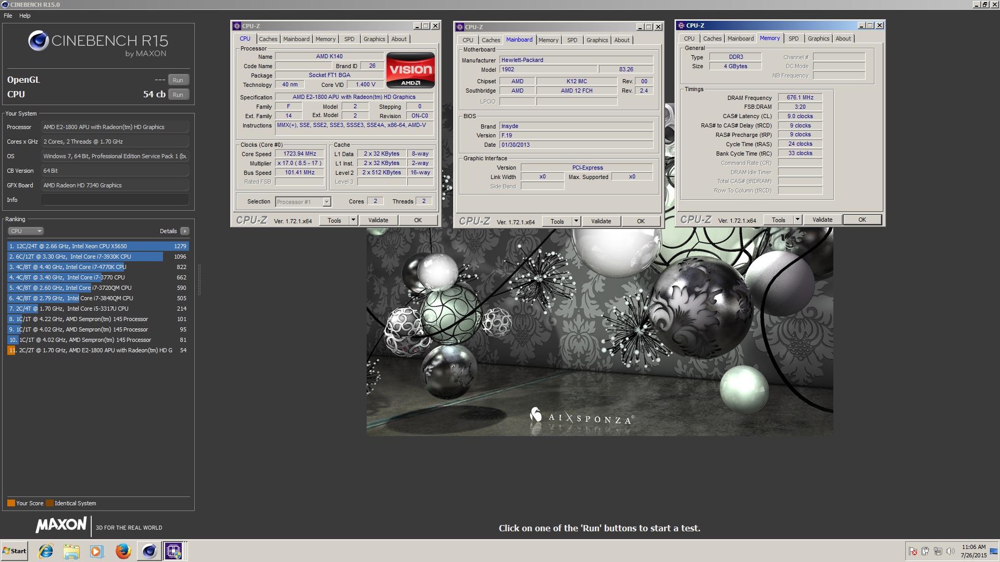This screenshot has width=1000, height=562.
Task: Select Intel Xeon X5650 ranking row
Action: pos(98,246)
